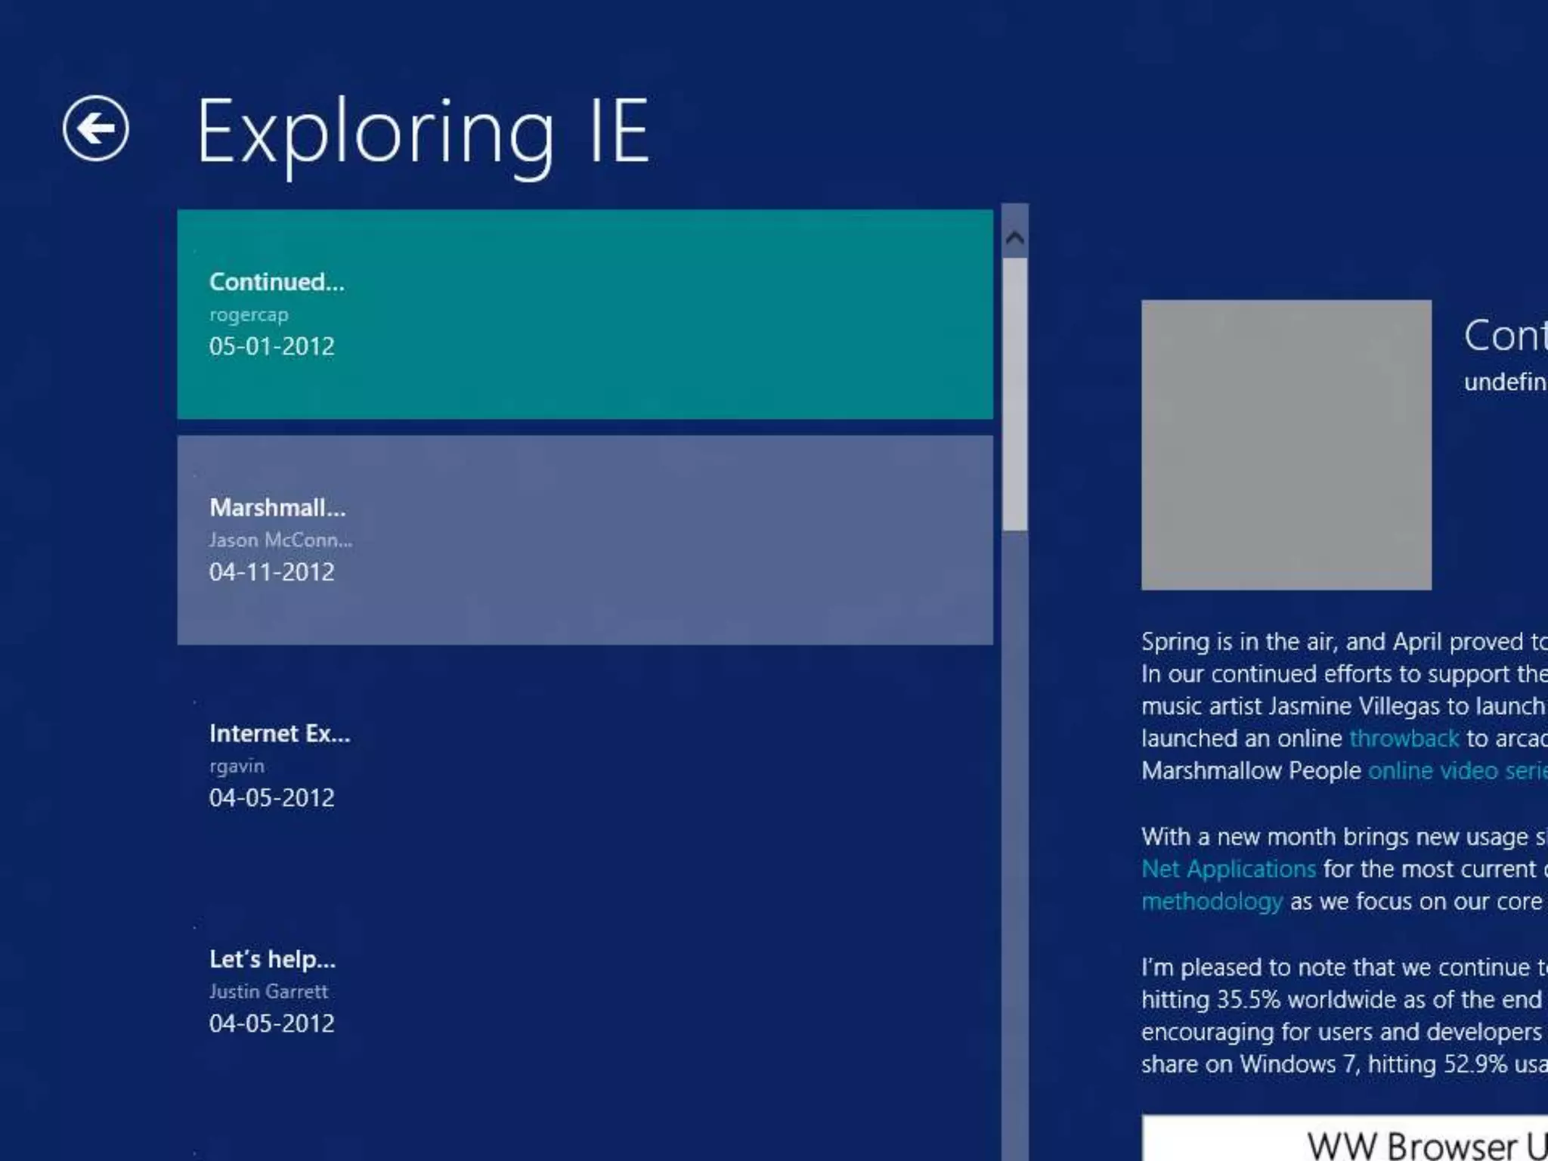1548x1161 pixels.
Task: Click the gray article thumbnail placeholder
Action: tap(1286, 444)
